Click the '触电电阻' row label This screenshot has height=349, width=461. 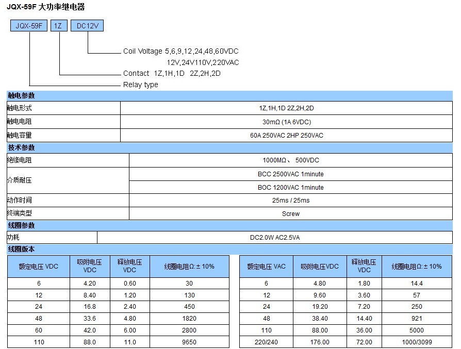point(63,122)
